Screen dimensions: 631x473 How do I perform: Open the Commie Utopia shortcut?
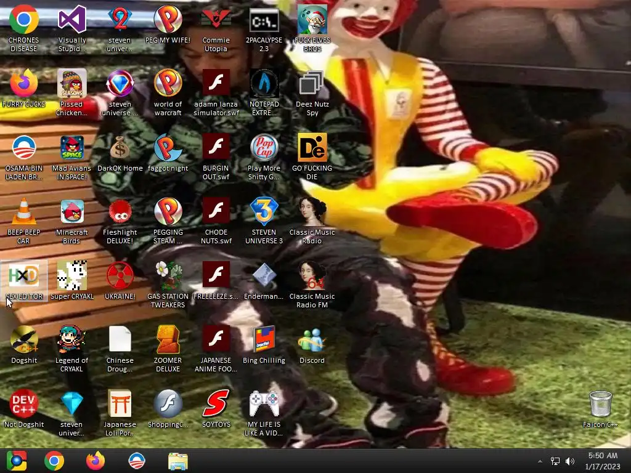tap(216, 19)
